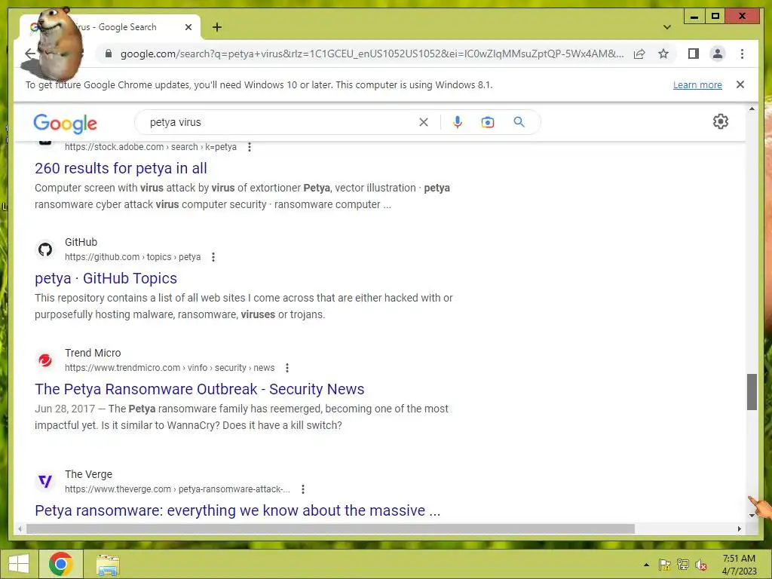
Task: Click the scroll left arrow
Action: coord(20,528)
